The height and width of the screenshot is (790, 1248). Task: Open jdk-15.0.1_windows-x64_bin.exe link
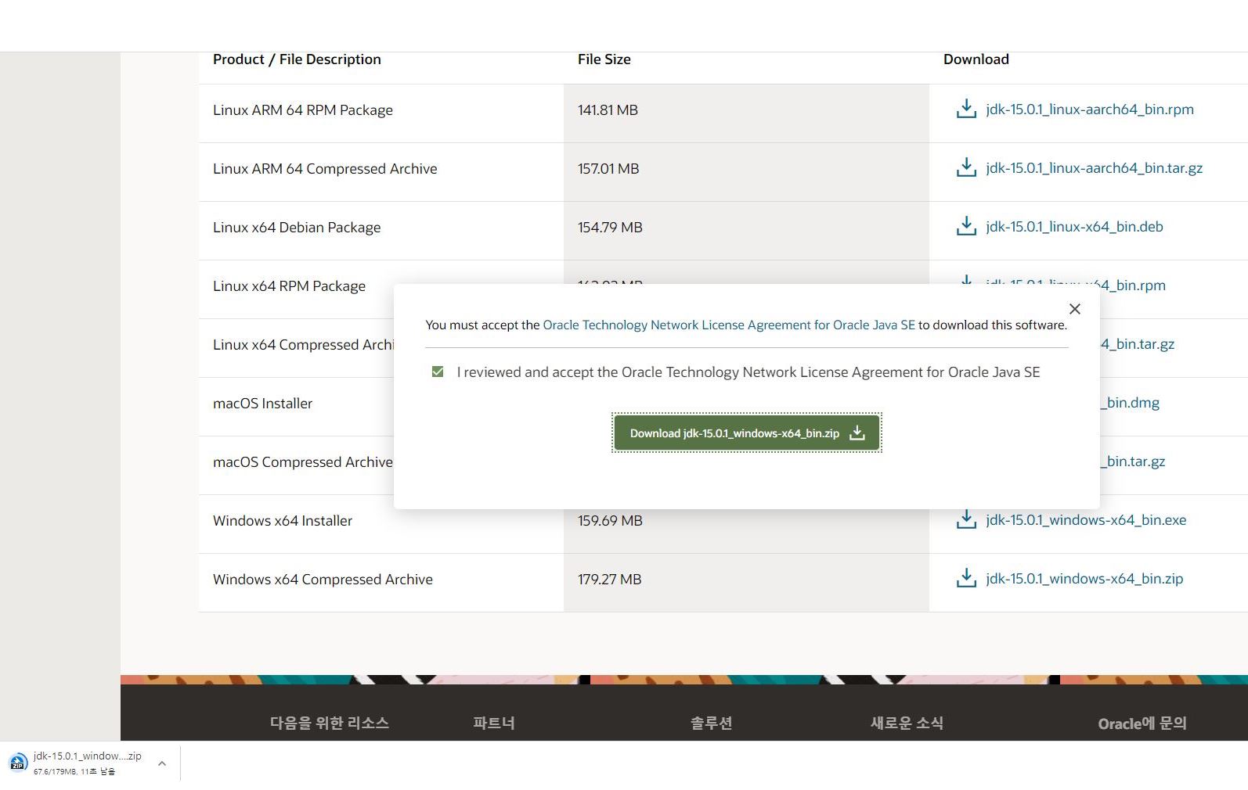point(1086,520)
